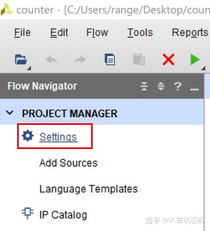Click the grayed Paste icon
Screen dimensions: 210x231
(x=139, y=59)
